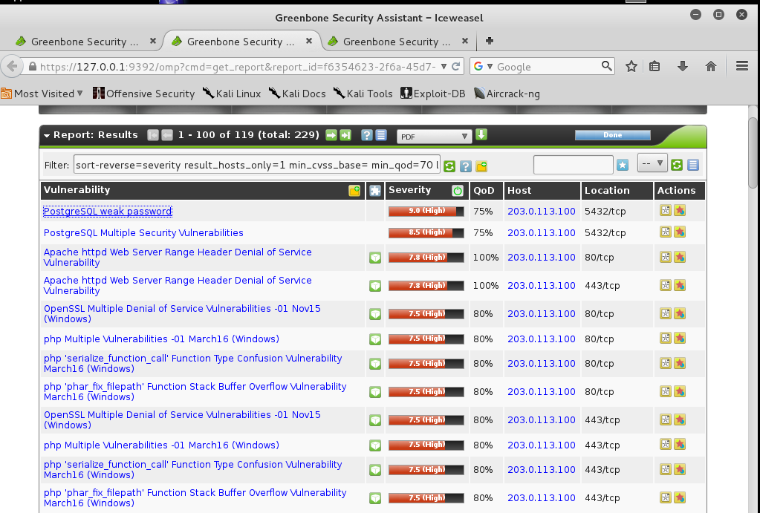Click the browser's vertical page scrollbar
Image resolution: width=760 pixels, height=513 pixels.
point(753,153)
